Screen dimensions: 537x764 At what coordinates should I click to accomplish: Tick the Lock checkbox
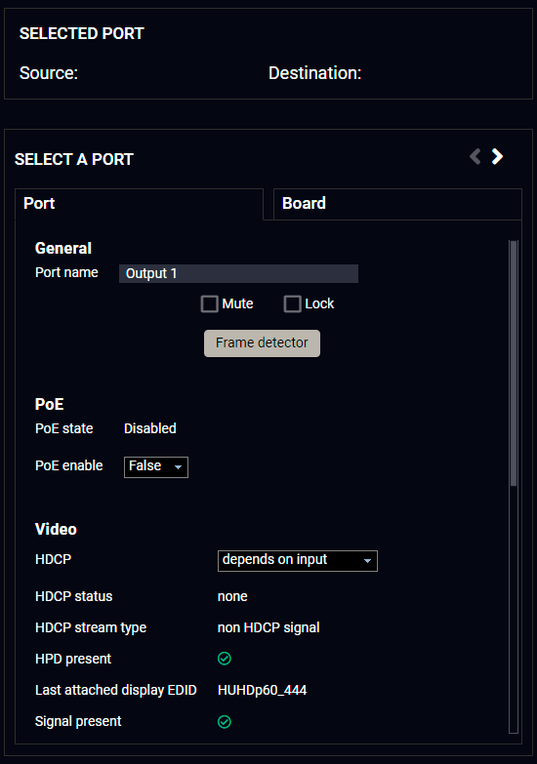click(x=293, y=304)
